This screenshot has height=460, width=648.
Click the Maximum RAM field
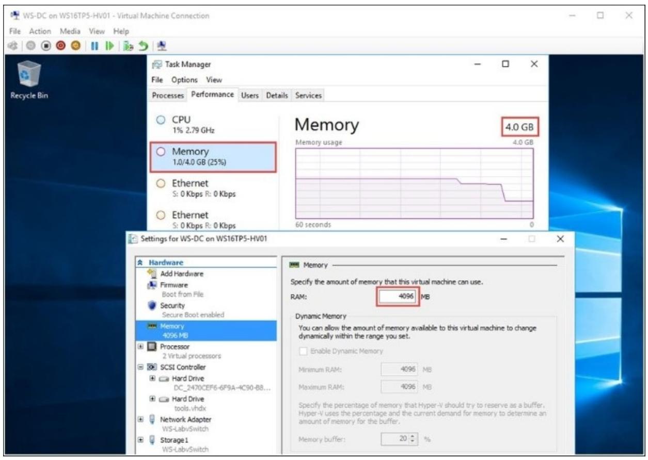[400, 386]
